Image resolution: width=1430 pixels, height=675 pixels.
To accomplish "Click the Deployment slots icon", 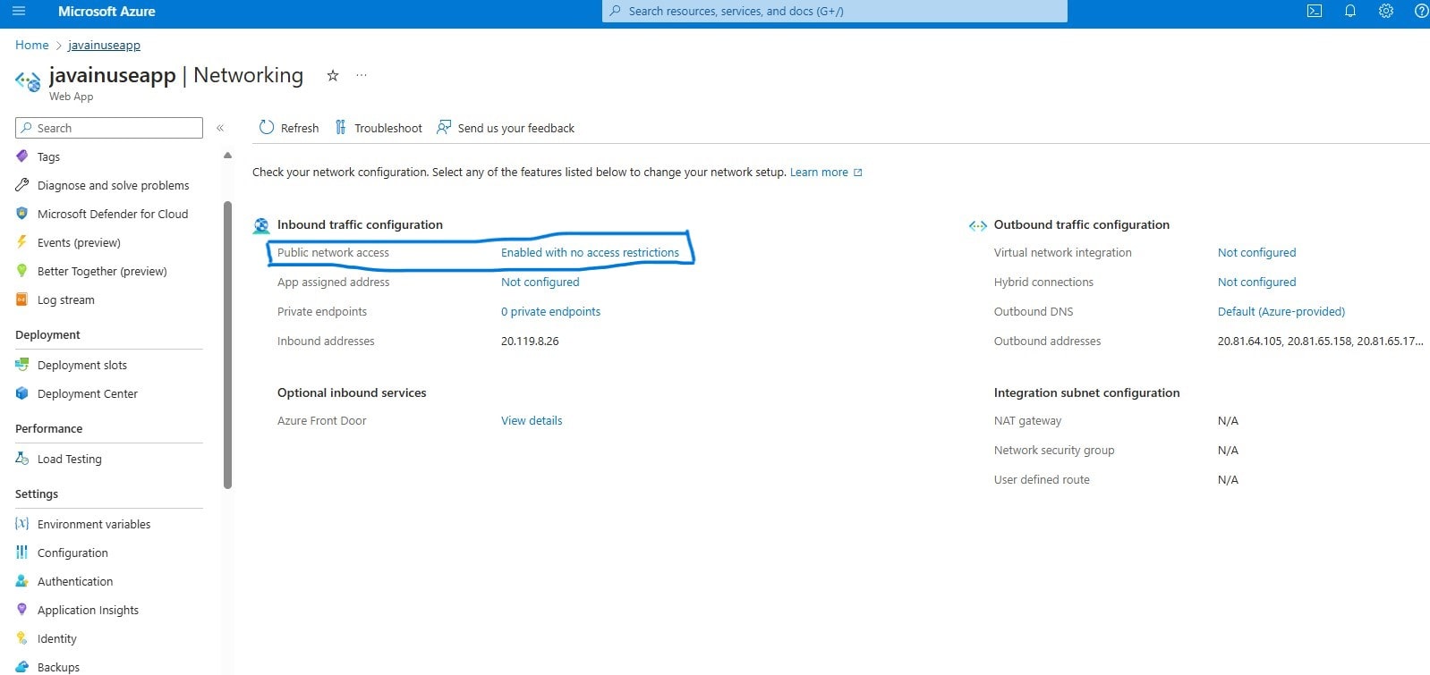I will point(22,365).
